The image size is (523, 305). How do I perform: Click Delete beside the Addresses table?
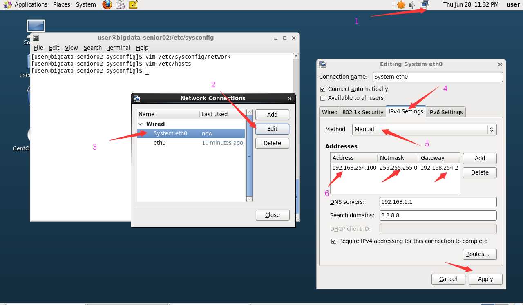point(480,172)
